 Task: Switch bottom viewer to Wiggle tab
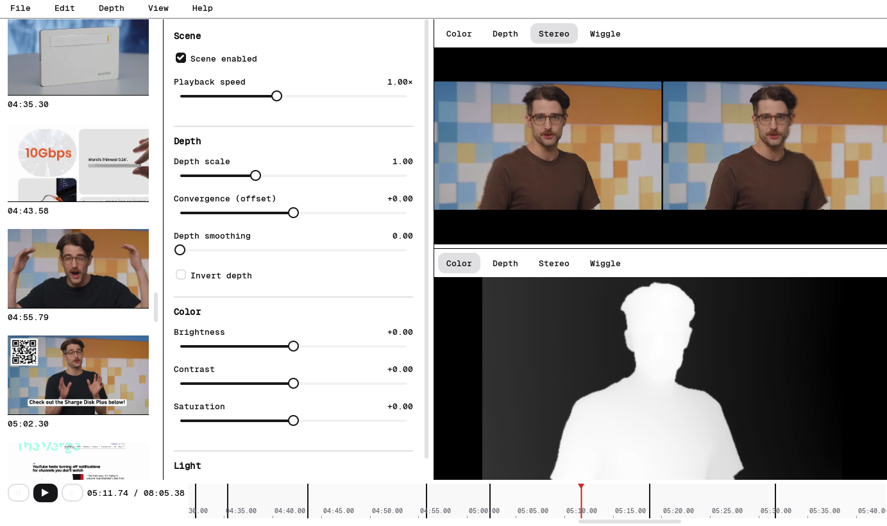[x=605, y=263]
